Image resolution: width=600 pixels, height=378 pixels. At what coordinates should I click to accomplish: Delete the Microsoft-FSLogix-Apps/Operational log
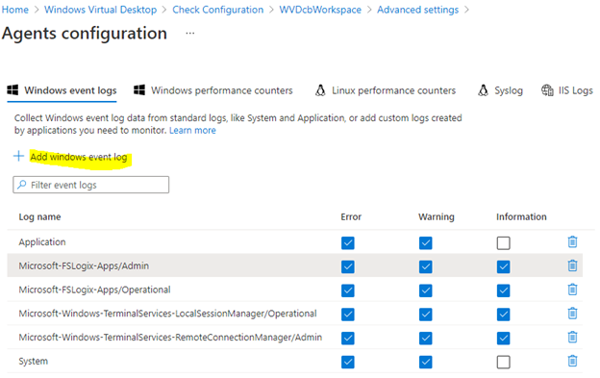[x=572, y=290]
